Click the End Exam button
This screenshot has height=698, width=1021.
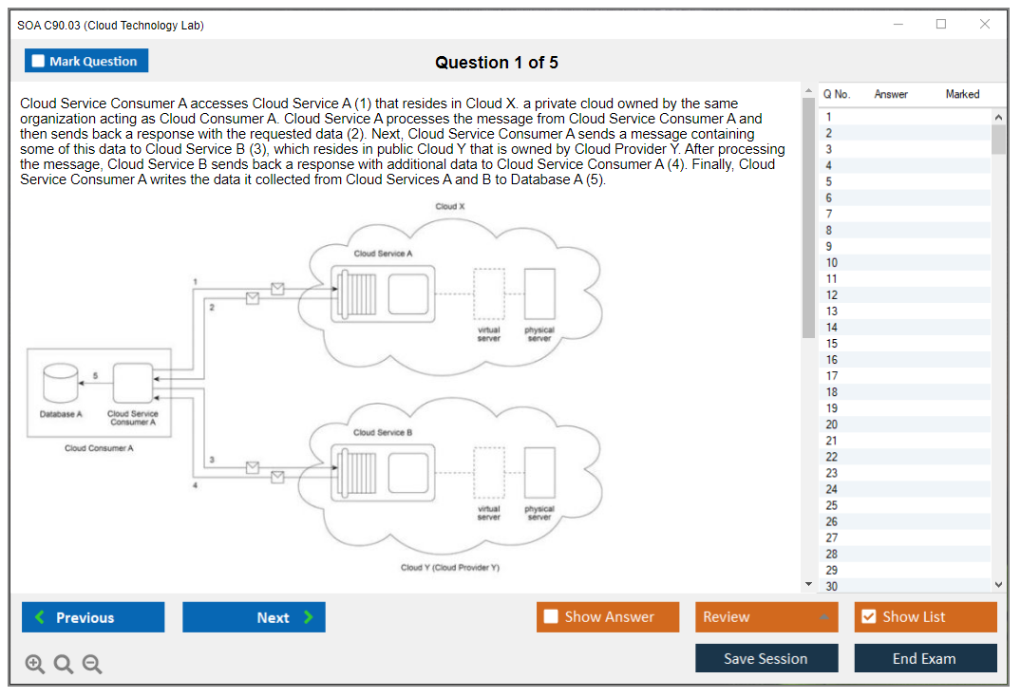pos(924,658)
